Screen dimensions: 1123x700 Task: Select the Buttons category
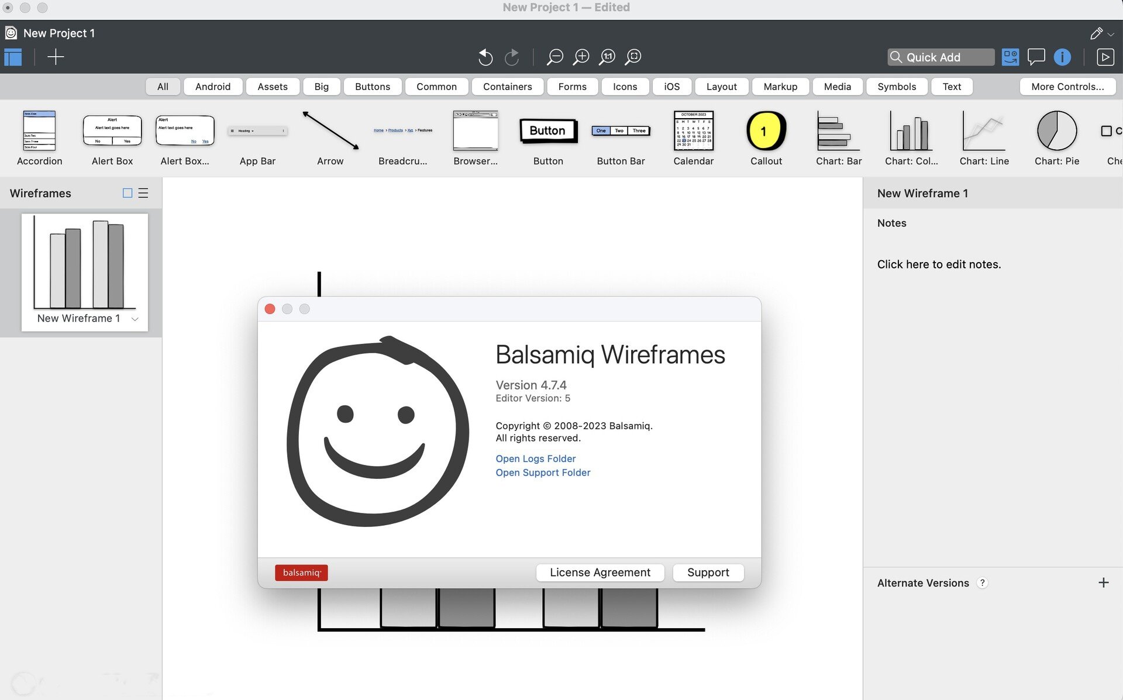point(373,87)
